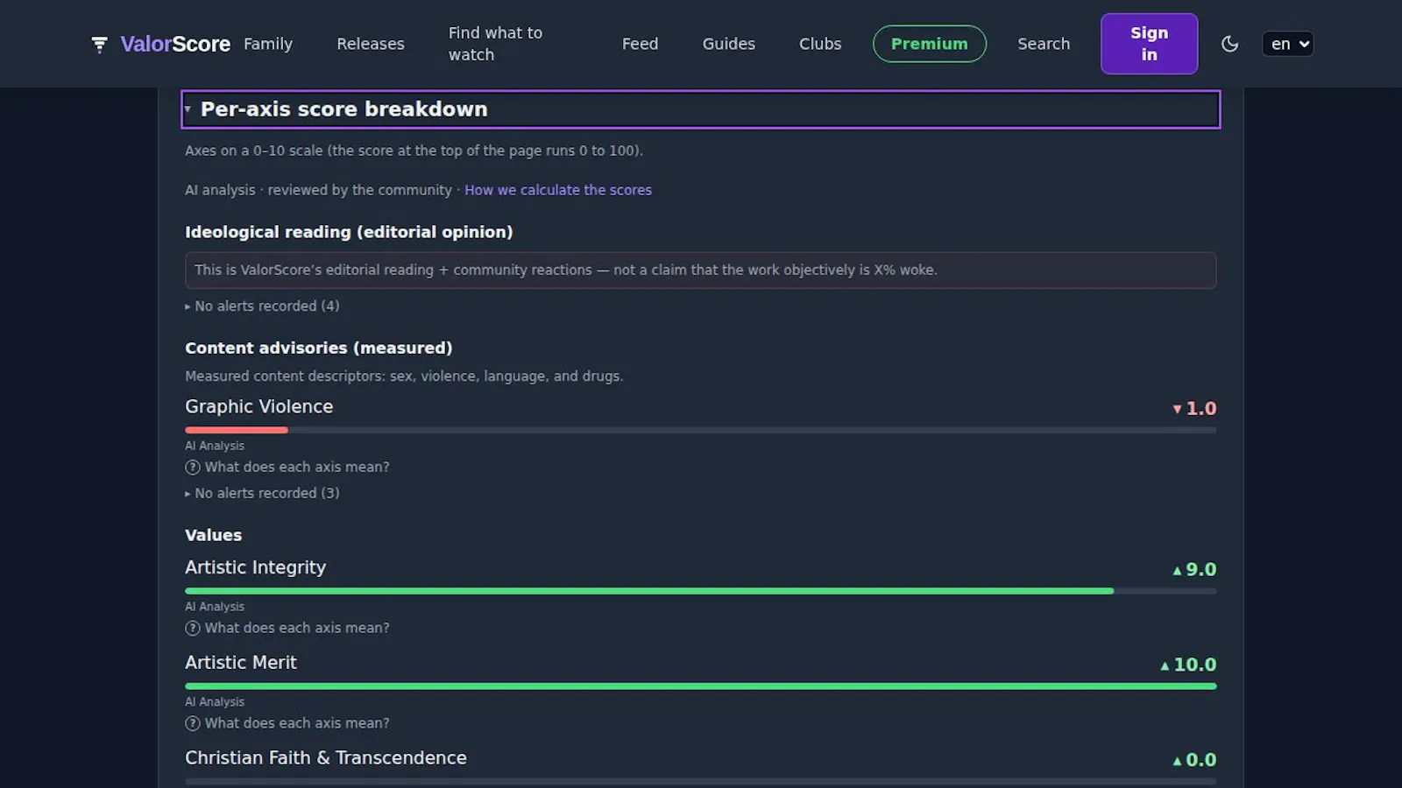Click AI Analysis label under Graphic Violence
This screenshot has width=1402, height=788.
click(x=215, y=446)
